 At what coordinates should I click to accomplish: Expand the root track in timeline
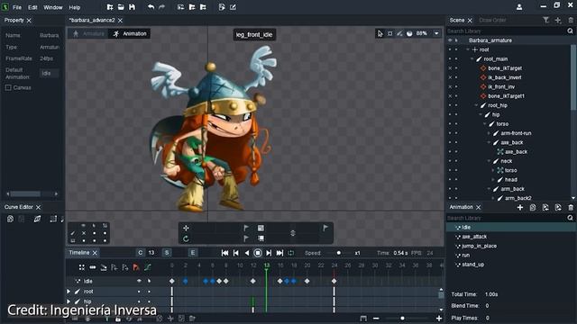(x=69, y=292)
